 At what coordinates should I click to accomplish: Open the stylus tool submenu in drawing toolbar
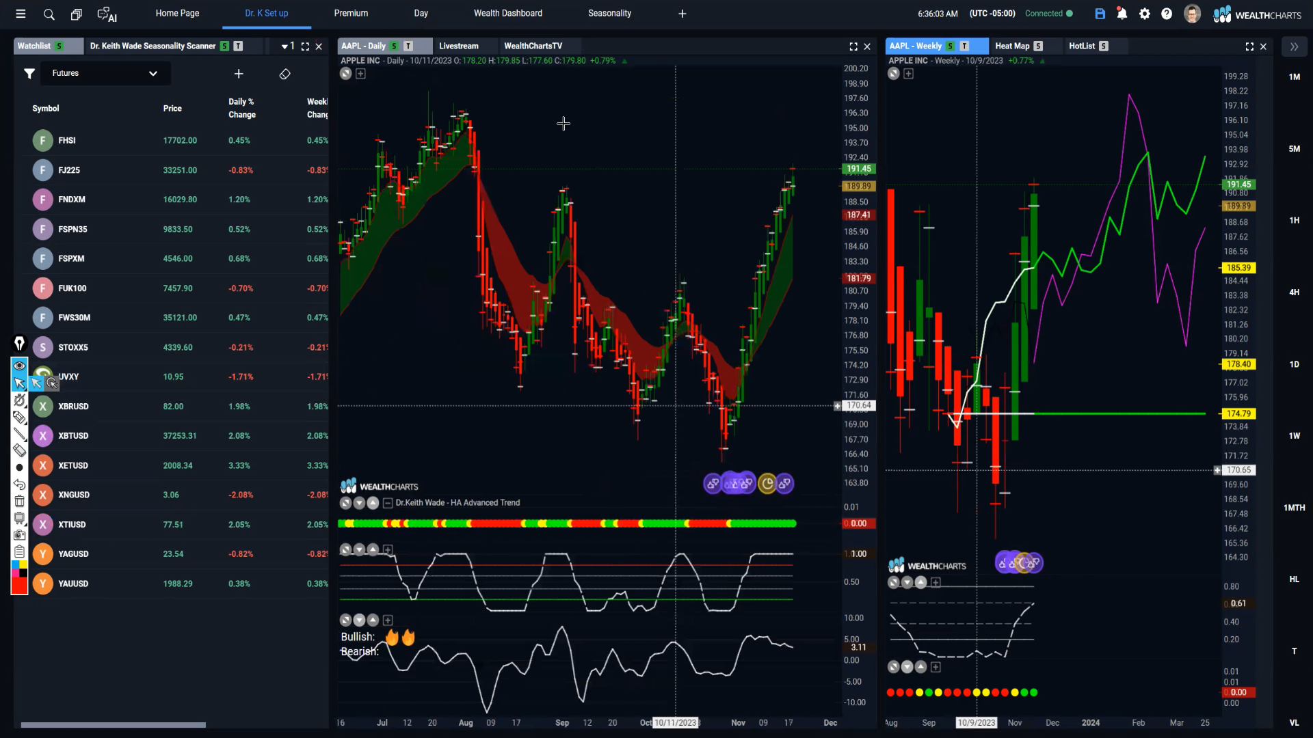click(19, 400)
